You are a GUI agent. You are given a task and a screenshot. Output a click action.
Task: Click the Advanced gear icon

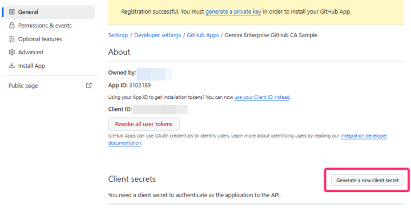[x=12, y=52]
